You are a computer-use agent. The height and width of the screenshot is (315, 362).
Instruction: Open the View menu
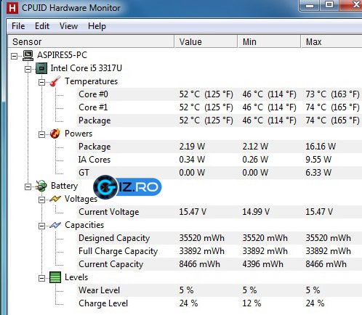click(68, 26)
